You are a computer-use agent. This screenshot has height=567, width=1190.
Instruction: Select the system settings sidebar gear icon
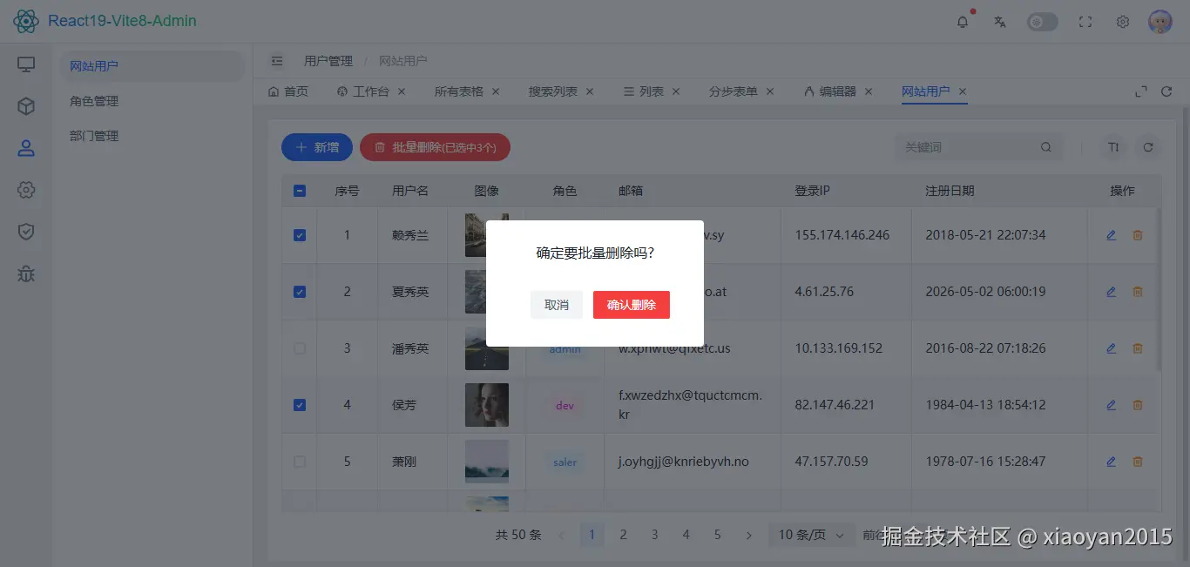(x=26, y=190)
